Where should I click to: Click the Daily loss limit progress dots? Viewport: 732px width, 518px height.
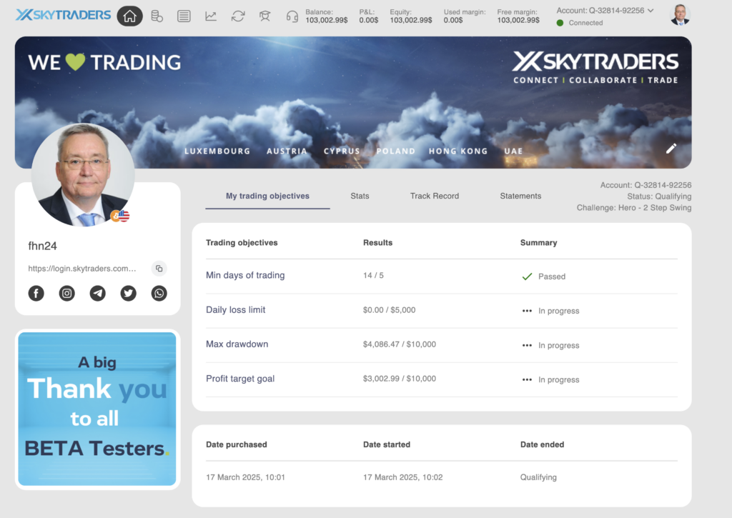point(527,311)
